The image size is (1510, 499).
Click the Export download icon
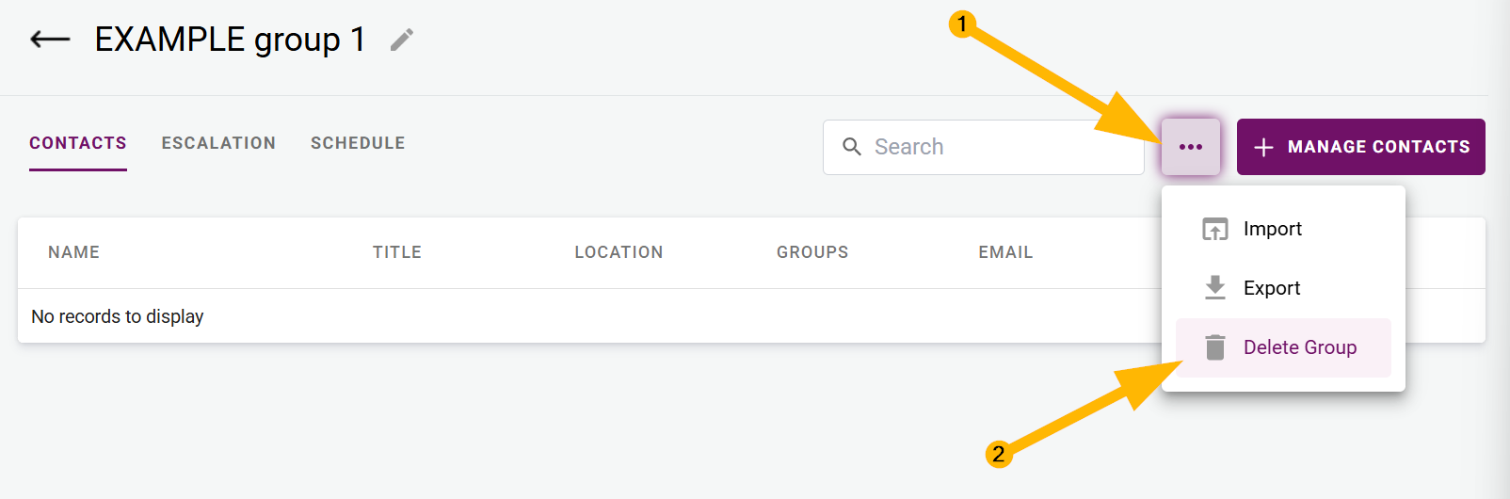coord(1215,288)
